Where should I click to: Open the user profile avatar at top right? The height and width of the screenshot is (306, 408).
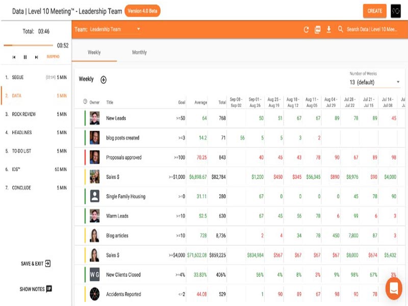(x=396, y=11)
